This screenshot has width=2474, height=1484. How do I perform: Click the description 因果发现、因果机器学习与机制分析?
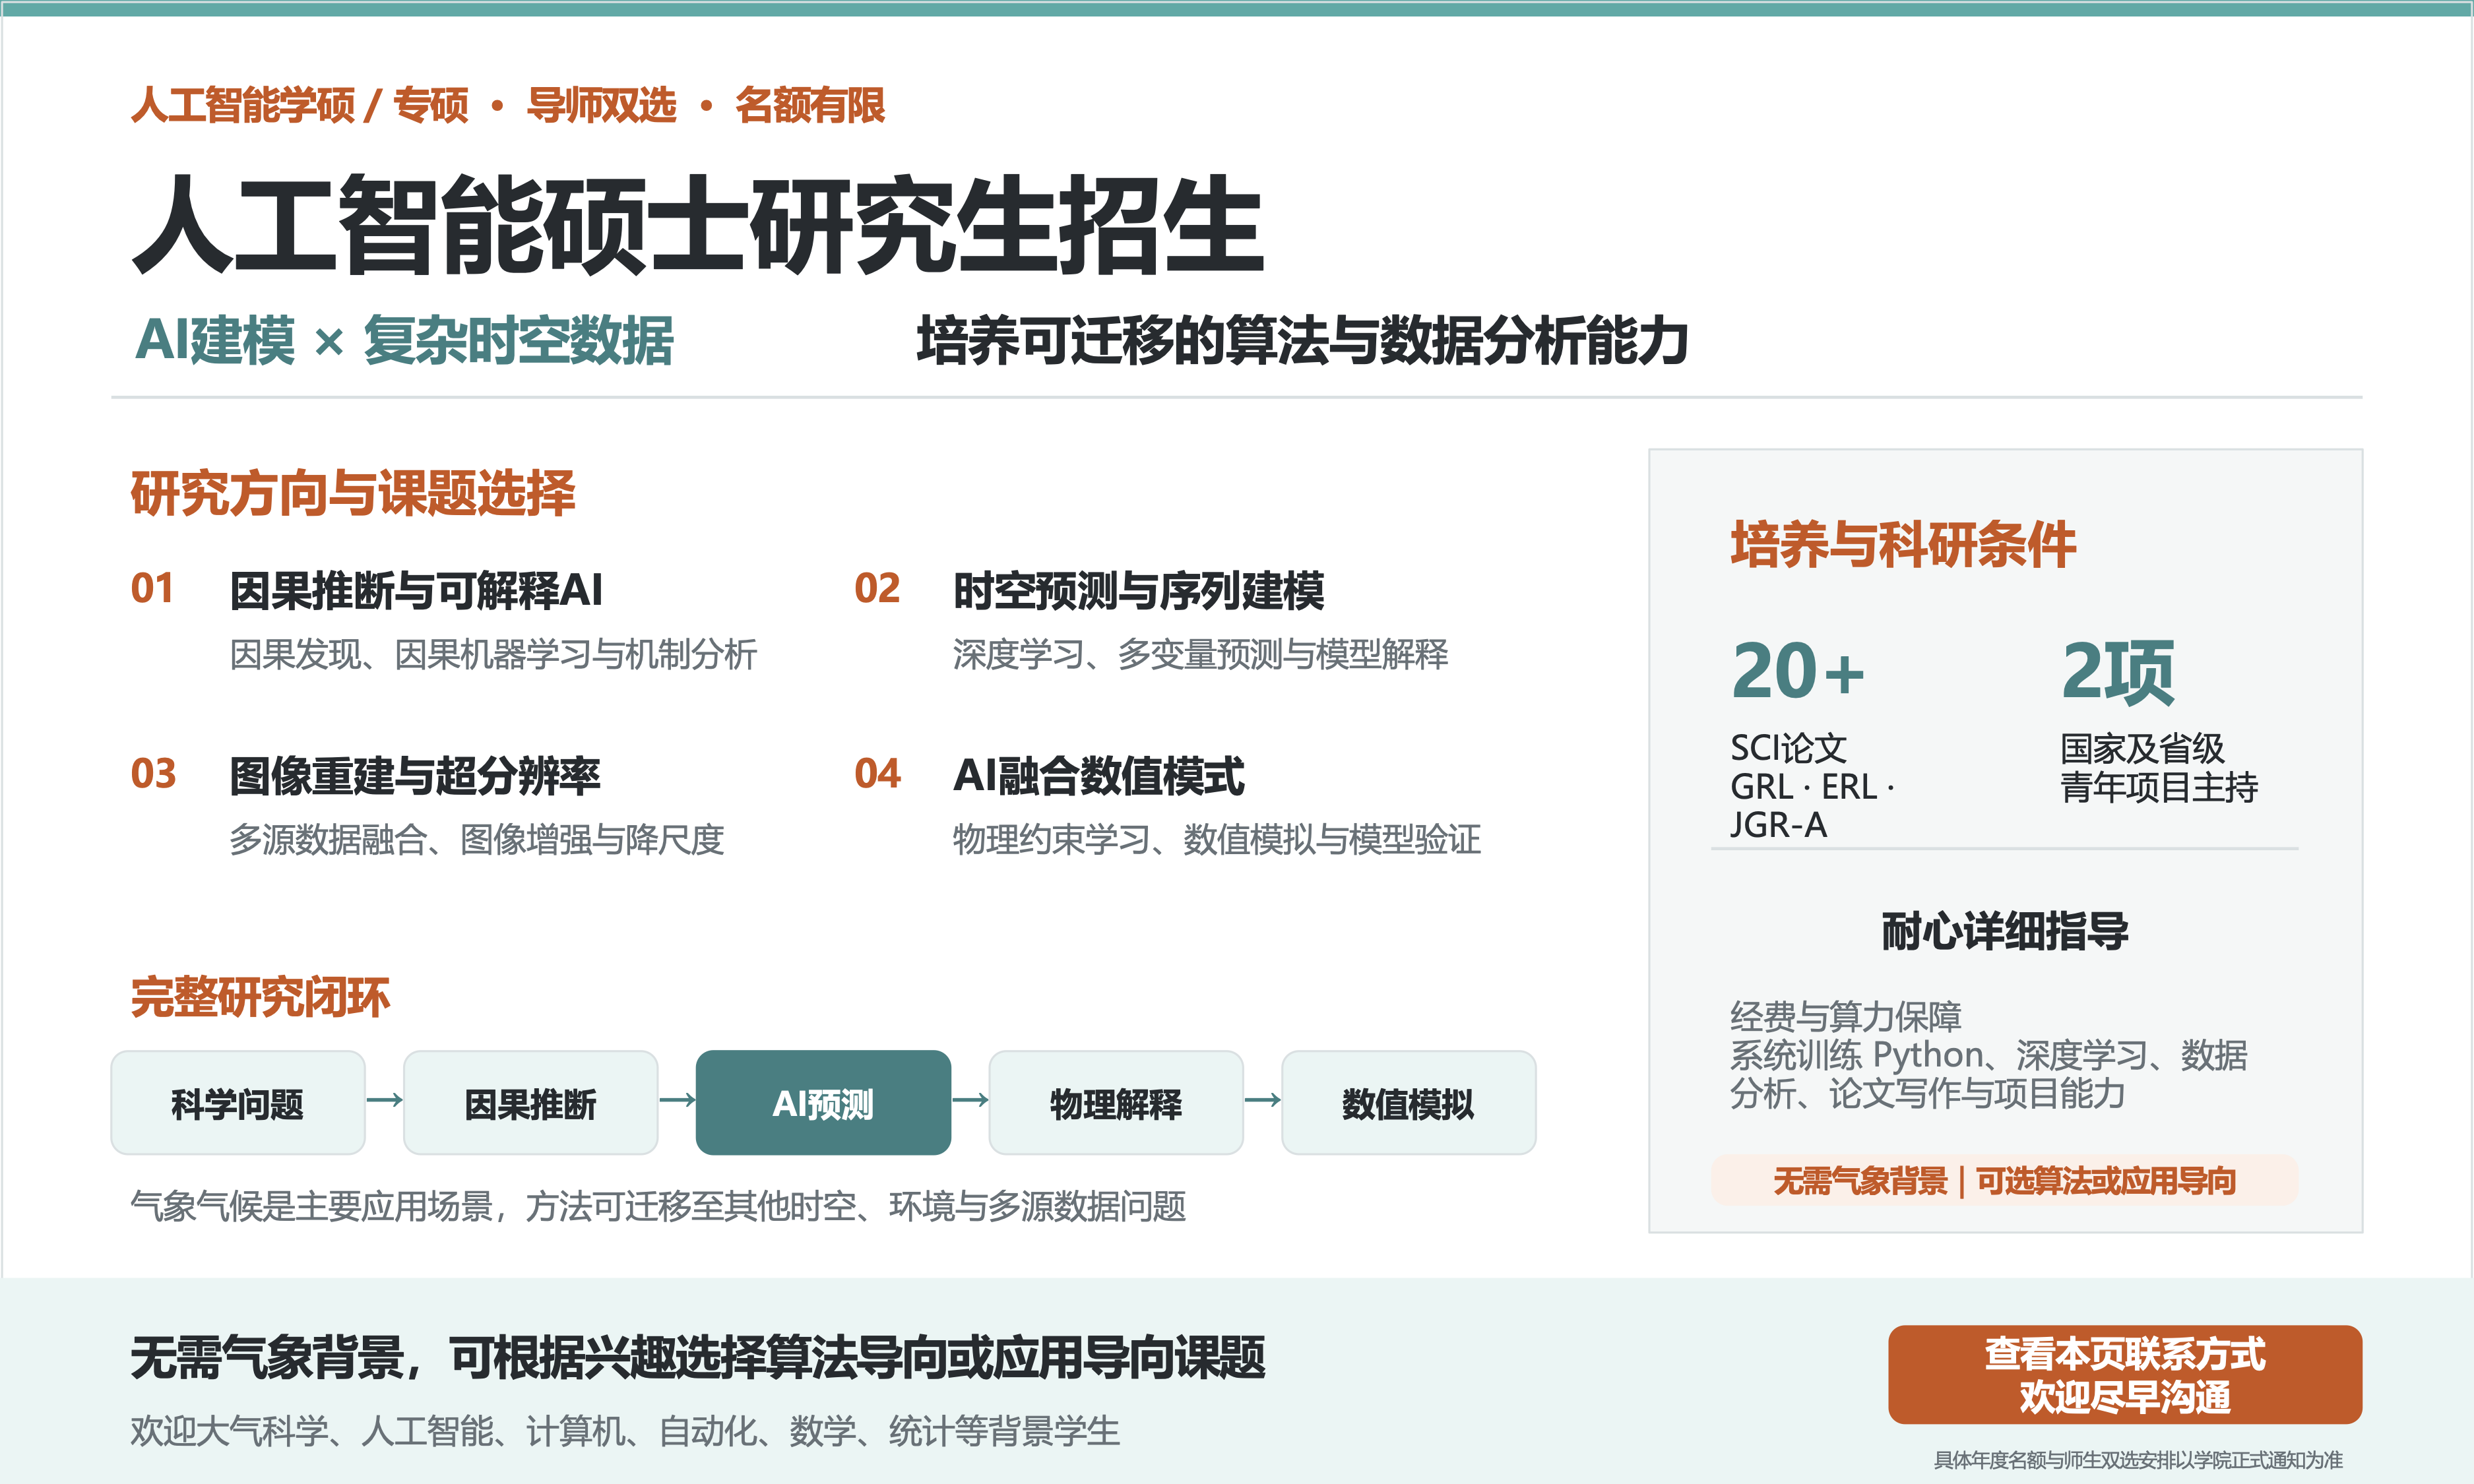493,654
